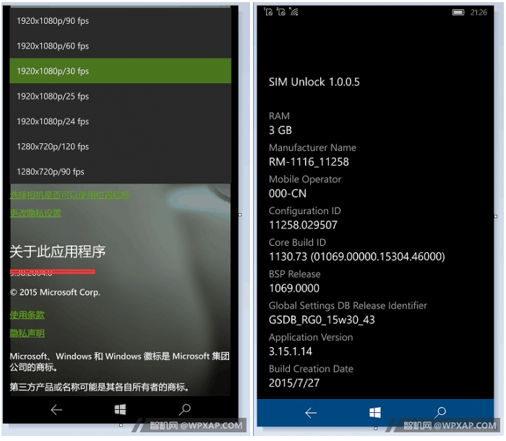Tap first SIM status icon in status bar
506x441 pixels.
(268, 12)
